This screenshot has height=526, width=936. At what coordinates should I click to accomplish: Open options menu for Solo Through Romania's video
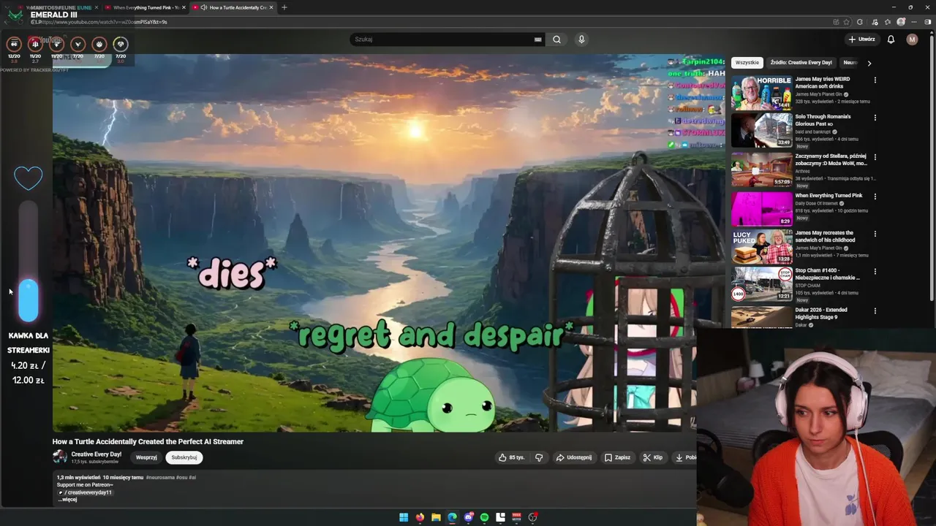(875, 118)
